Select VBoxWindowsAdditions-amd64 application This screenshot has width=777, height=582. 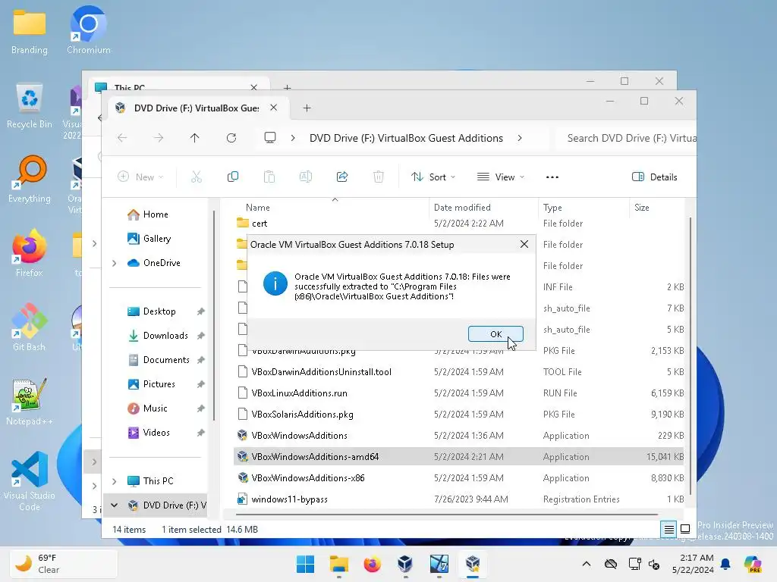[459, 457]
